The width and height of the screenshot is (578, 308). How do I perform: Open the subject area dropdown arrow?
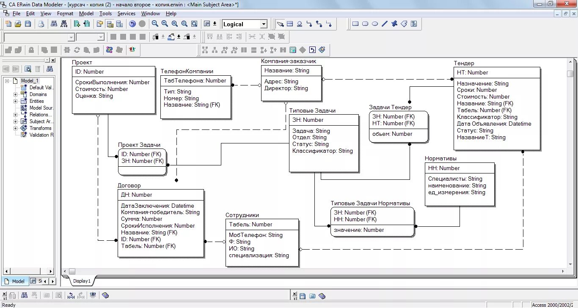215,24
